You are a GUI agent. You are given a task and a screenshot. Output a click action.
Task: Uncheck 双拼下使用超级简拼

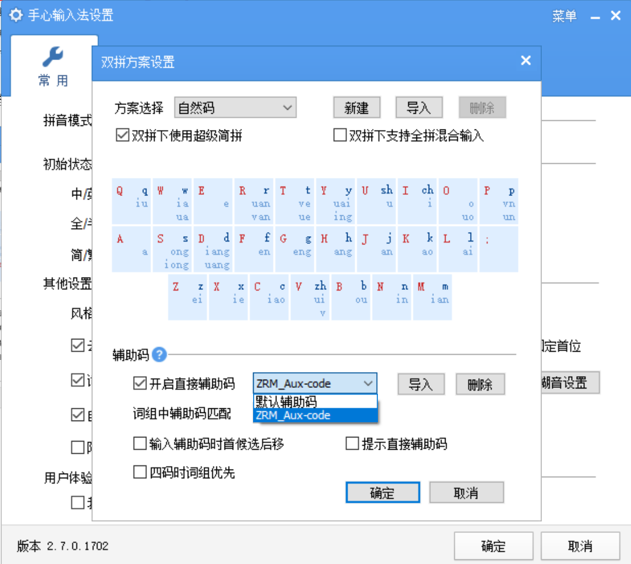click(x=122, y=135)
